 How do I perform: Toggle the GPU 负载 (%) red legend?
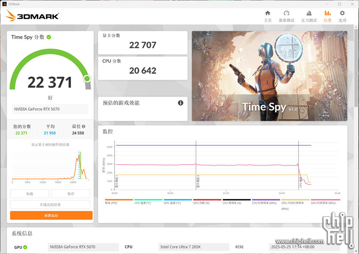(x=207, y=202)
